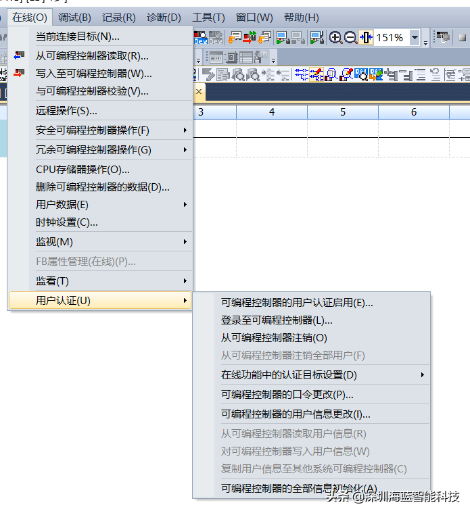Expand the overflow arrow after second toolbar icons
The height and width of the screenshot is (513, 470).
click(x=273, y=61)
